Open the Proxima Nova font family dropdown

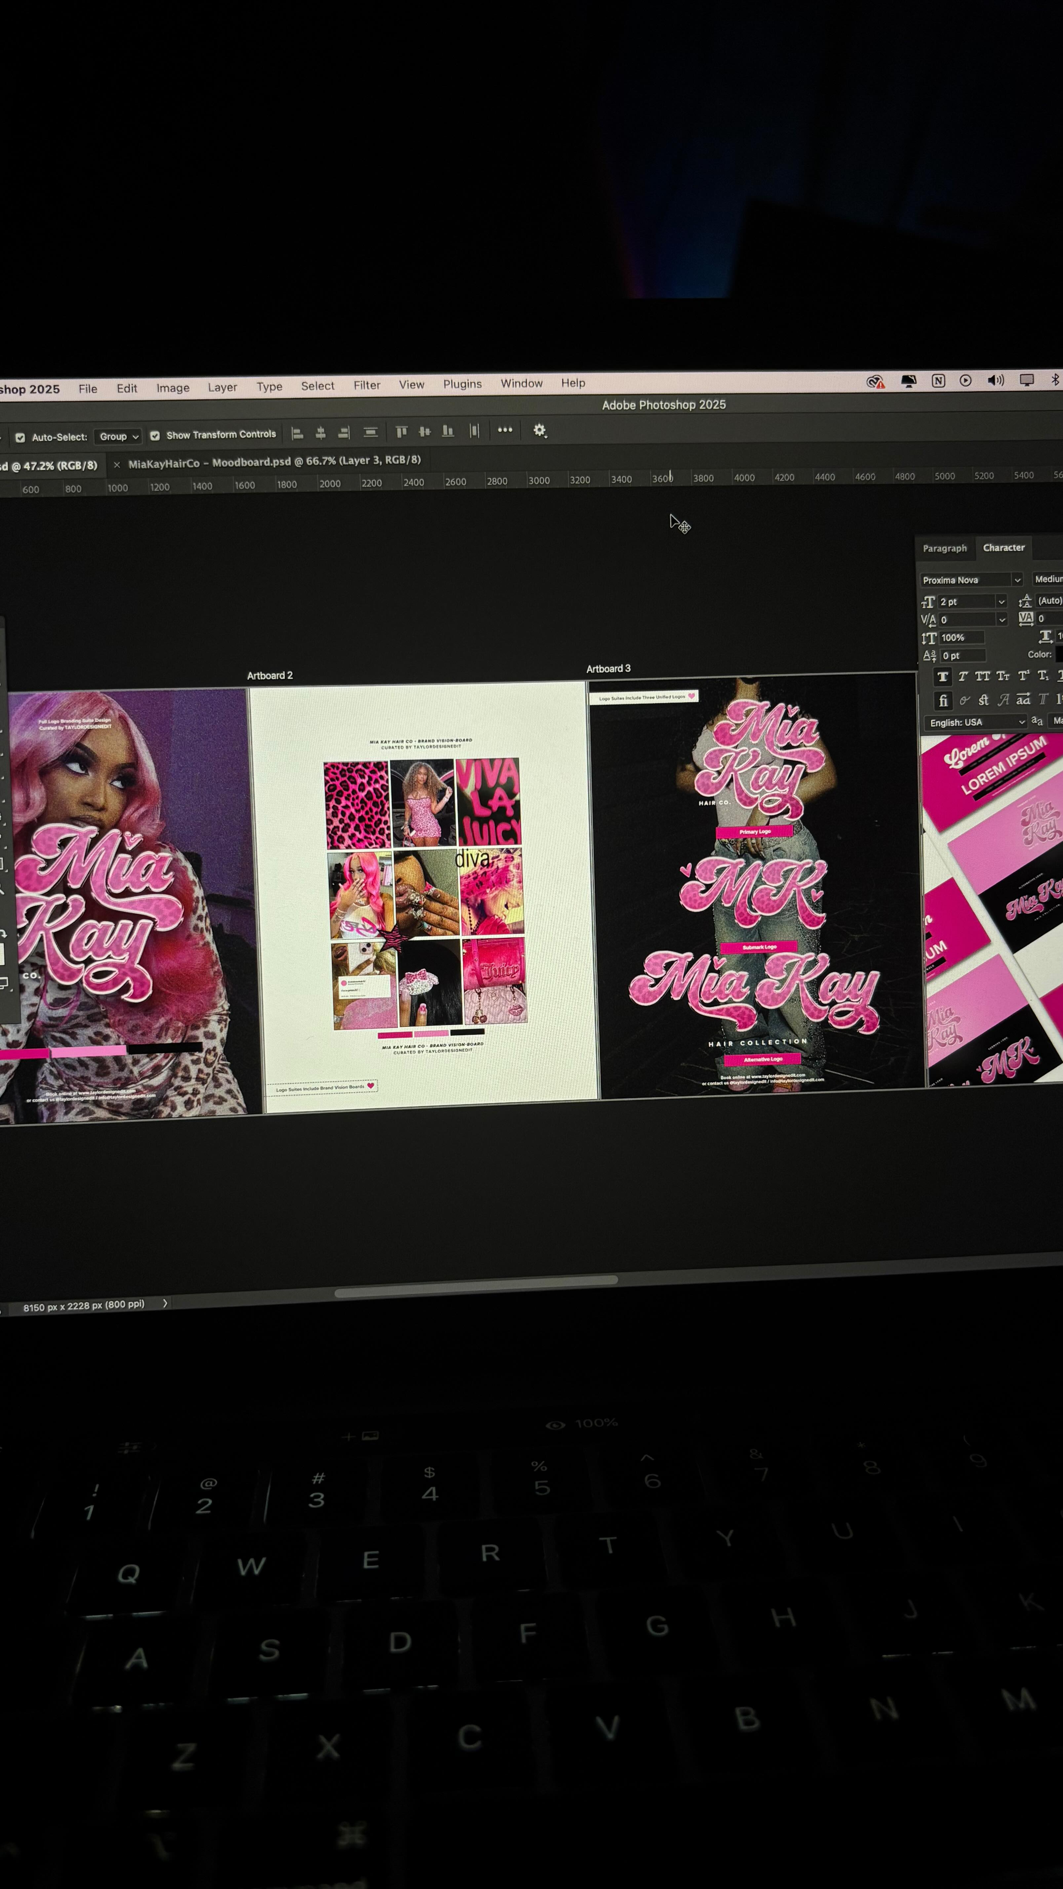[x=971, y=579]
